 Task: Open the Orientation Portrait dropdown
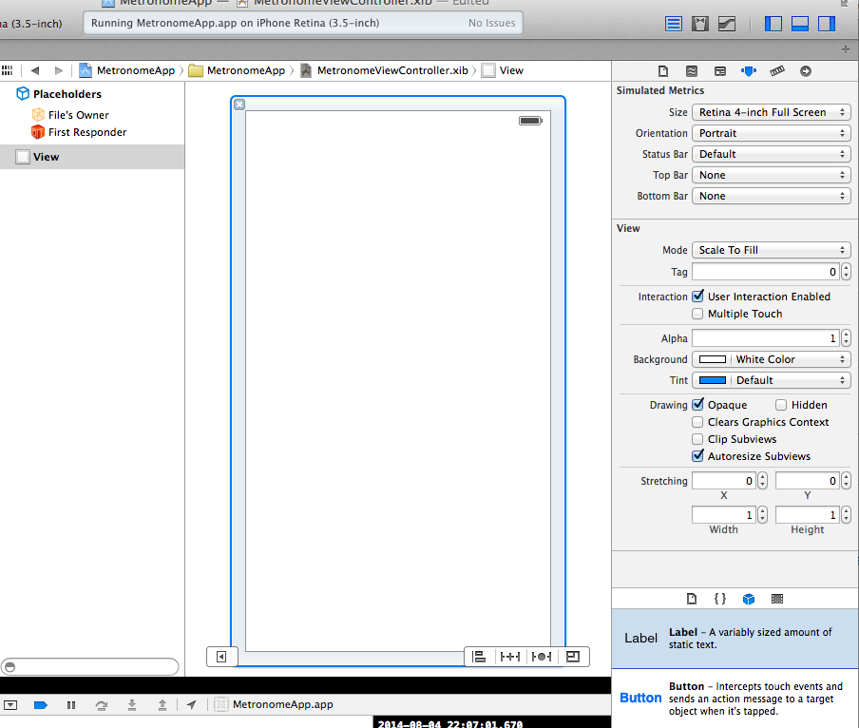771,133
